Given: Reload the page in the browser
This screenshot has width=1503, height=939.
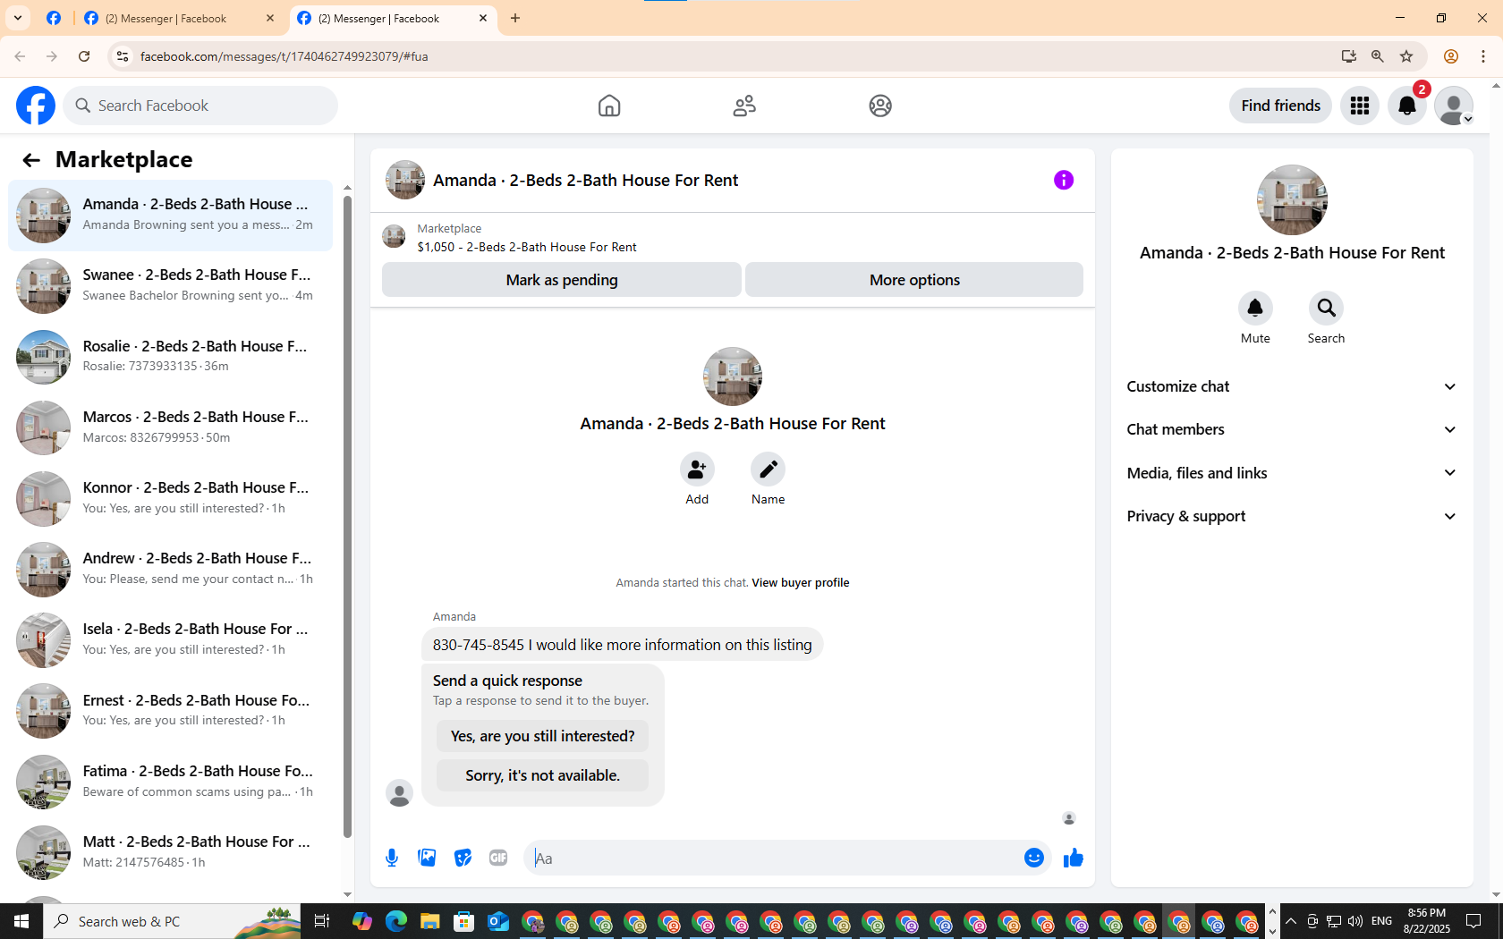Looking at the screenshot, I should pyautogui.click(x=84, y=56).
